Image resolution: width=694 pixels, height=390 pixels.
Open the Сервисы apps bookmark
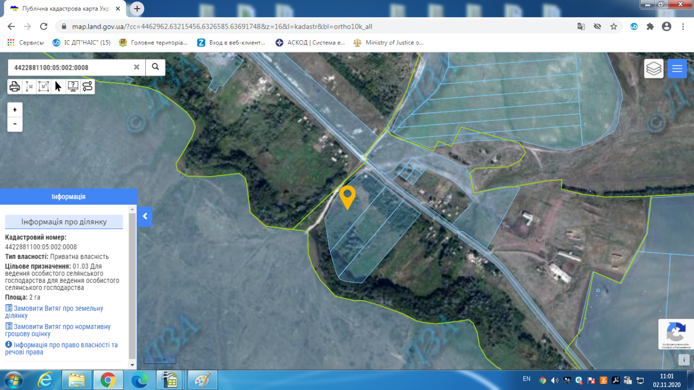click(x=25, y=42)
